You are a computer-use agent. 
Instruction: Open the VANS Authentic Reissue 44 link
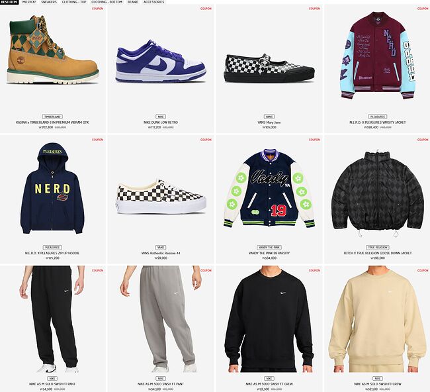161,253
